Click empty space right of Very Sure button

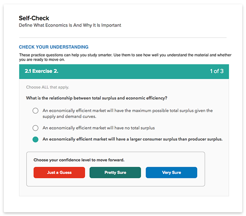201,173
